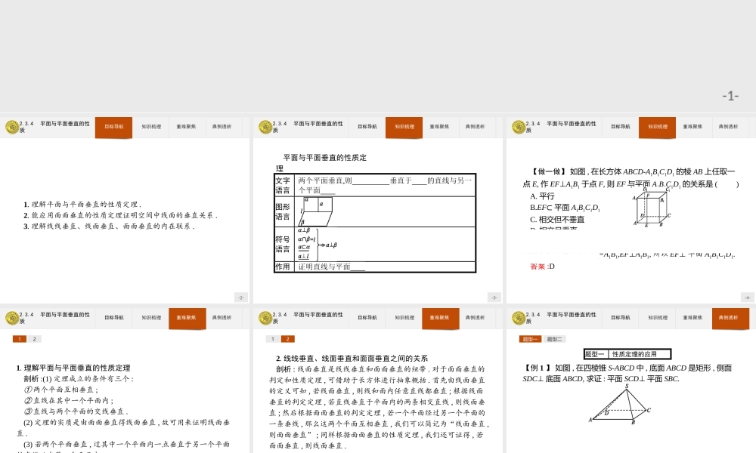Click the -2- page number button

point(240,297)
